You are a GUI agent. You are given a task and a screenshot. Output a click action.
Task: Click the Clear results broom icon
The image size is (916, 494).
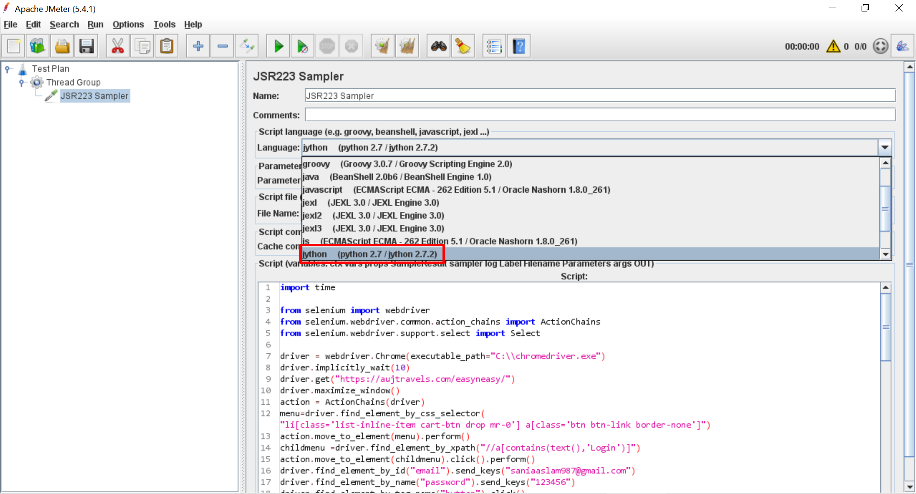pos(383,46)
